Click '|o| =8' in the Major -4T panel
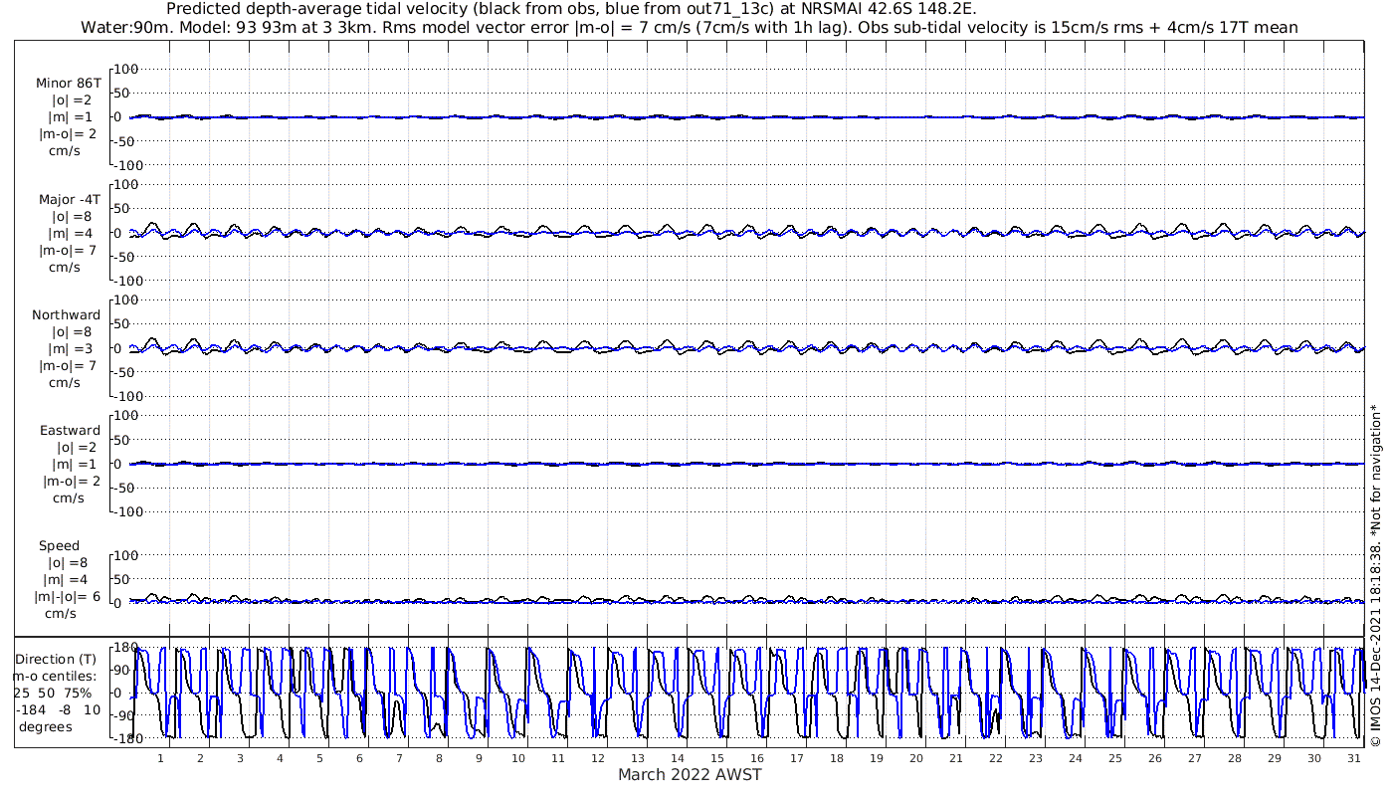Image resolution: width=1393 pixels, height=796 pixels. point(72,216)
